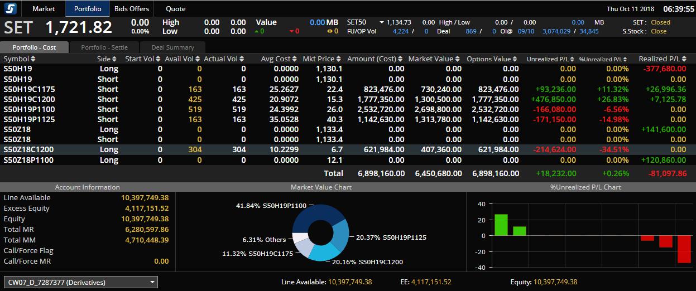696x291 pixels.
Task: Click the +93,236.00 unrealized P/L value
Action: (556, 89)
